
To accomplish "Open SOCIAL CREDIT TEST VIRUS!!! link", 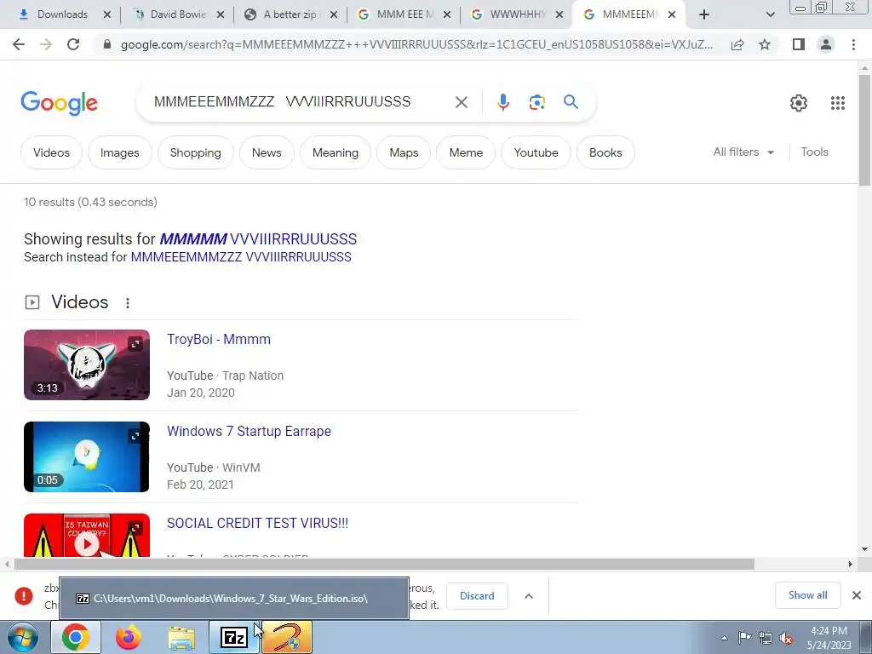I will [257, 523].
